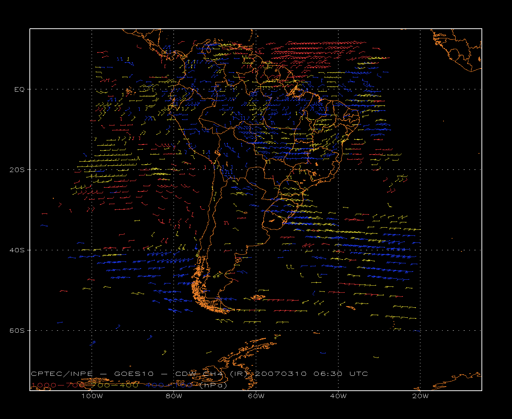The height and width of the screenshot is (419, 512).
Task: Click the date 20070310 in the caption
Action: tap(281, 374)
